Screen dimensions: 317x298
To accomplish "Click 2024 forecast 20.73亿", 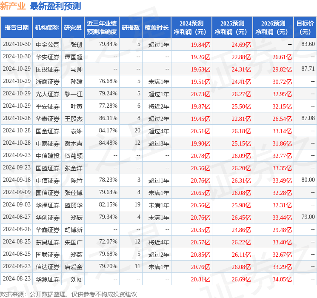I will tap(200, 94).
